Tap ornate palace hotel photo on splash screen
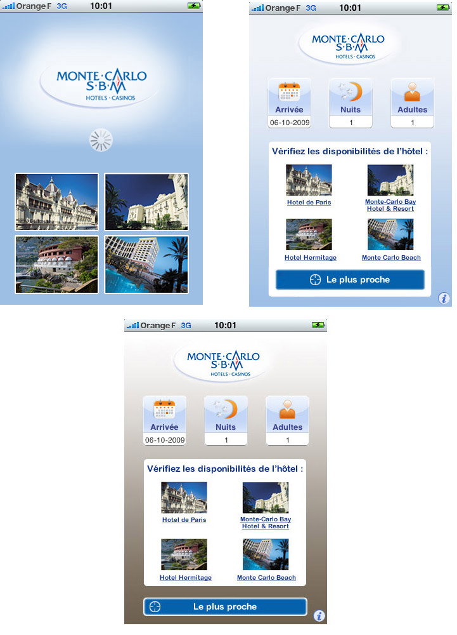This screenshot has height=635, width=457. point(56,202)
